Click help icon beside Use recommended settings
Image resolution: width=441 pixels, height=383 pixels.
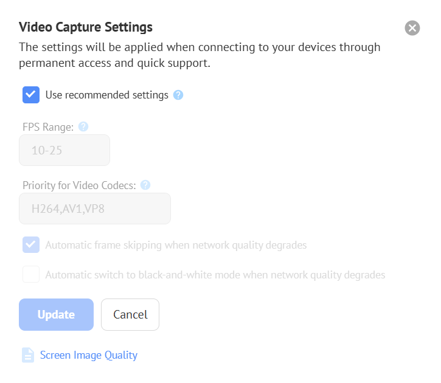pyautogui.click(x=178, y=95)
